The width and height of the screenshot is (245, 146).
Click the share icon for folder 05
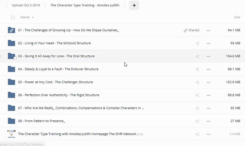197,82
